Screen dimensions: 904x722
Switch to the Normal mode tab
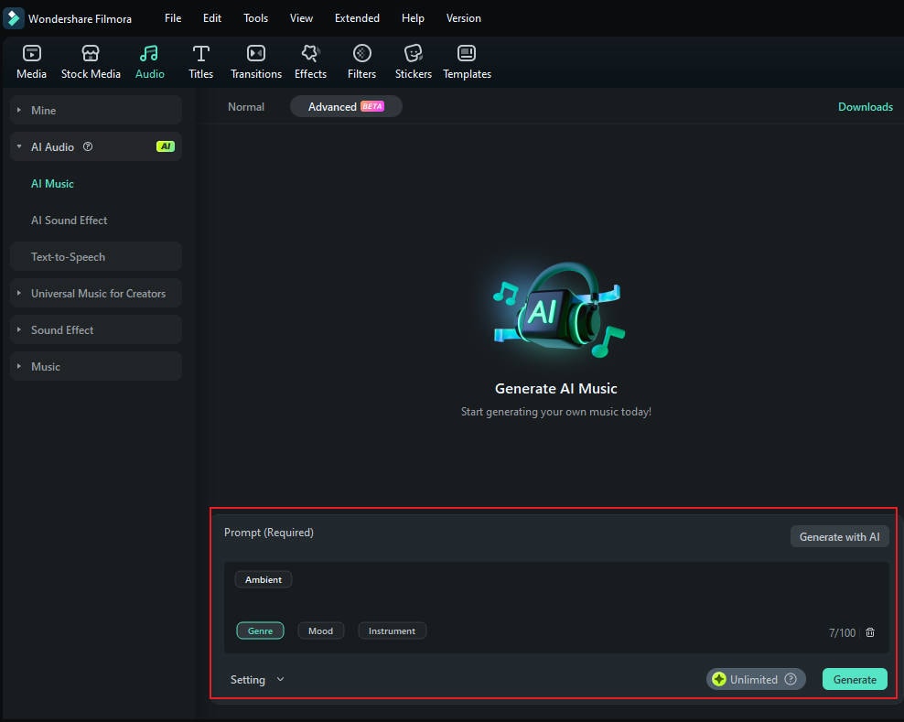[x=246, y=107]
